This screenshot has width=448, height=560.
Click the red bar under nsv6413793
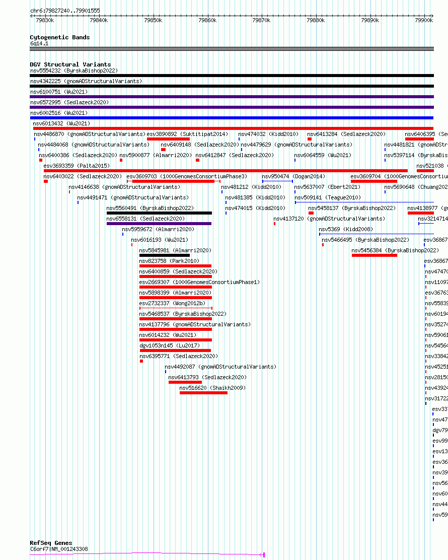pyautogui.click(x=185, y=382)
